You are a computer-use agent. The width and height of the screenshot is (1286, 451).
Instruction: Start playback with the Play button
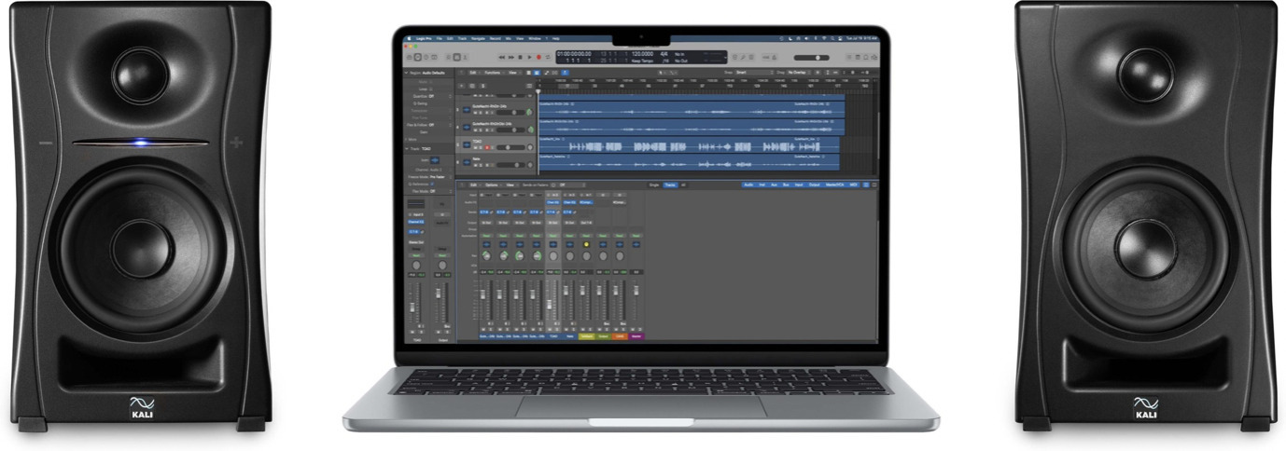[529, 57]
